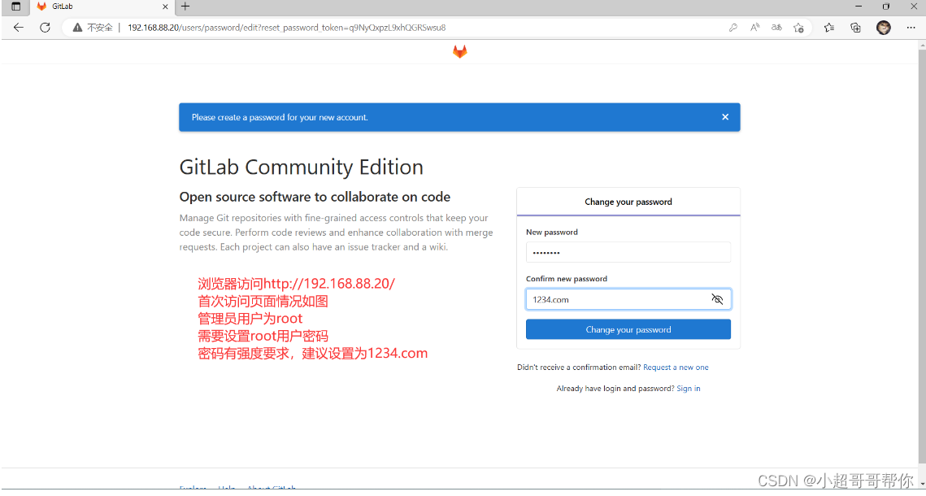Viewport: 926px width, 496px height.
Task: Open the browser Settings menu via ellipsis
Action: pos(911,27)
